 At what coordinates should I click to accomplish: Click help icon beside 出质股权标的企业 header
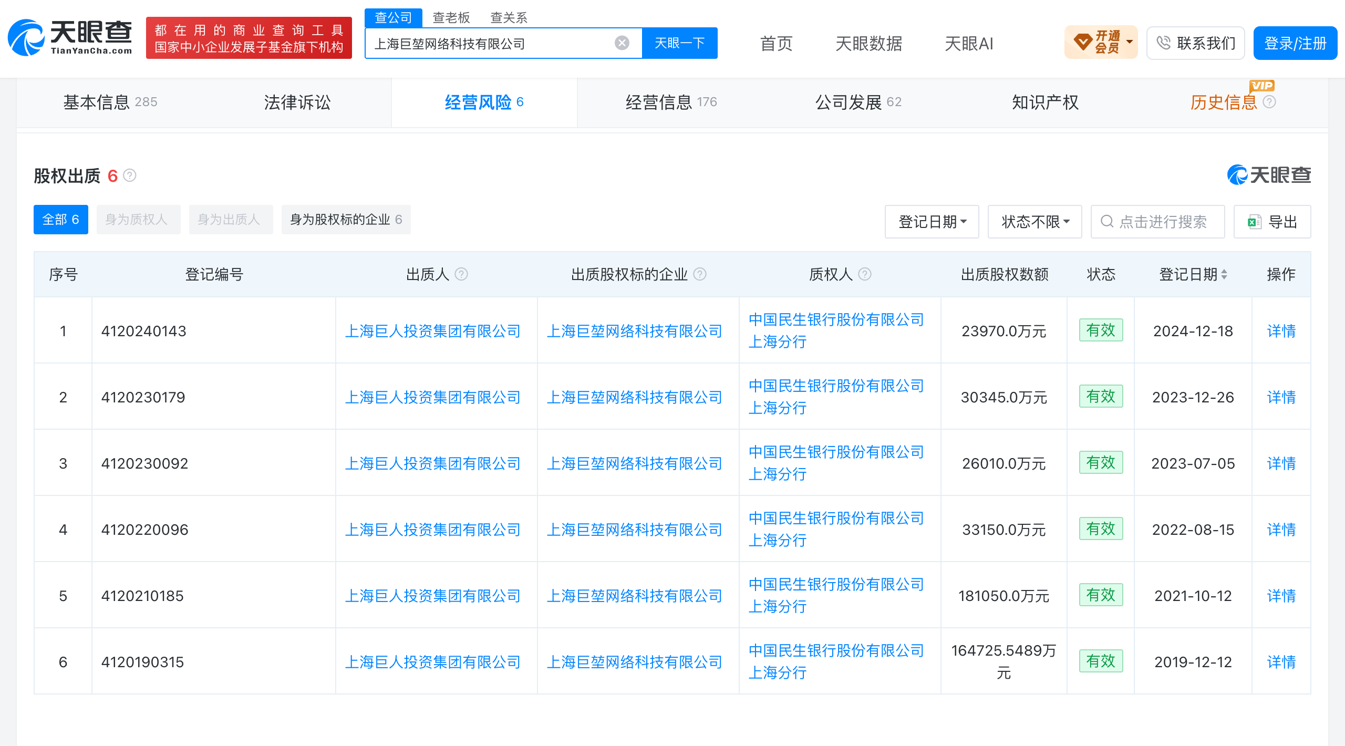tap(700, 274)
